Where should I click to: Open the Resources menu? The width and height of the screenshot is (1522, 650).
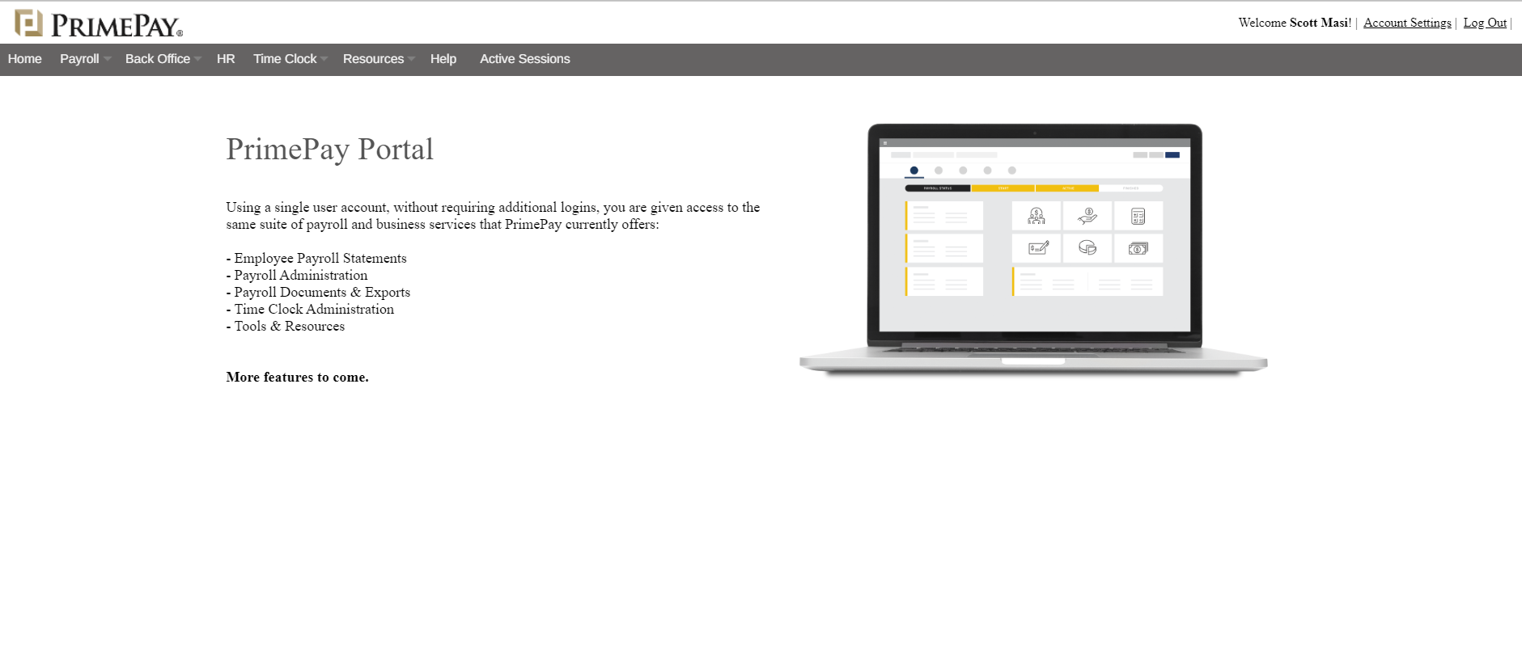373,59
